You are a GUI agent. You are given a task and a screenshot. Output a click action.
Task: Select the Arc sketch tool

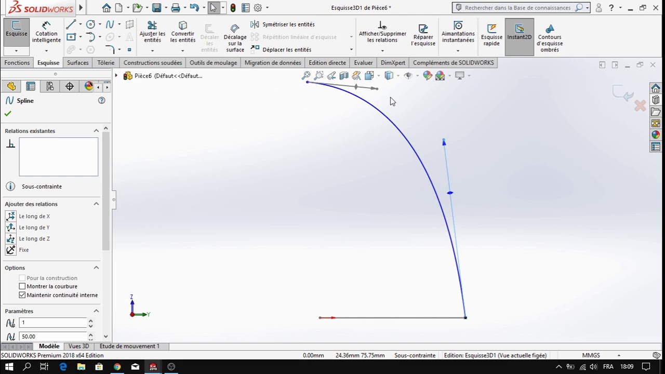(90, 37)
